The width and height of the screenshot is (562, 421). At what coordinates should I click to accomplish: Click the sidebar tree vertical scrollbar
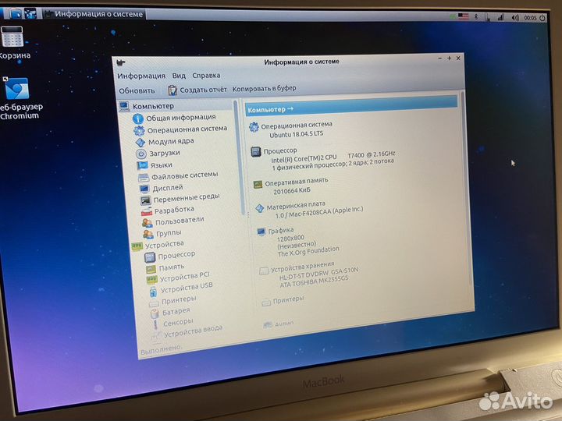click(240, 157)
